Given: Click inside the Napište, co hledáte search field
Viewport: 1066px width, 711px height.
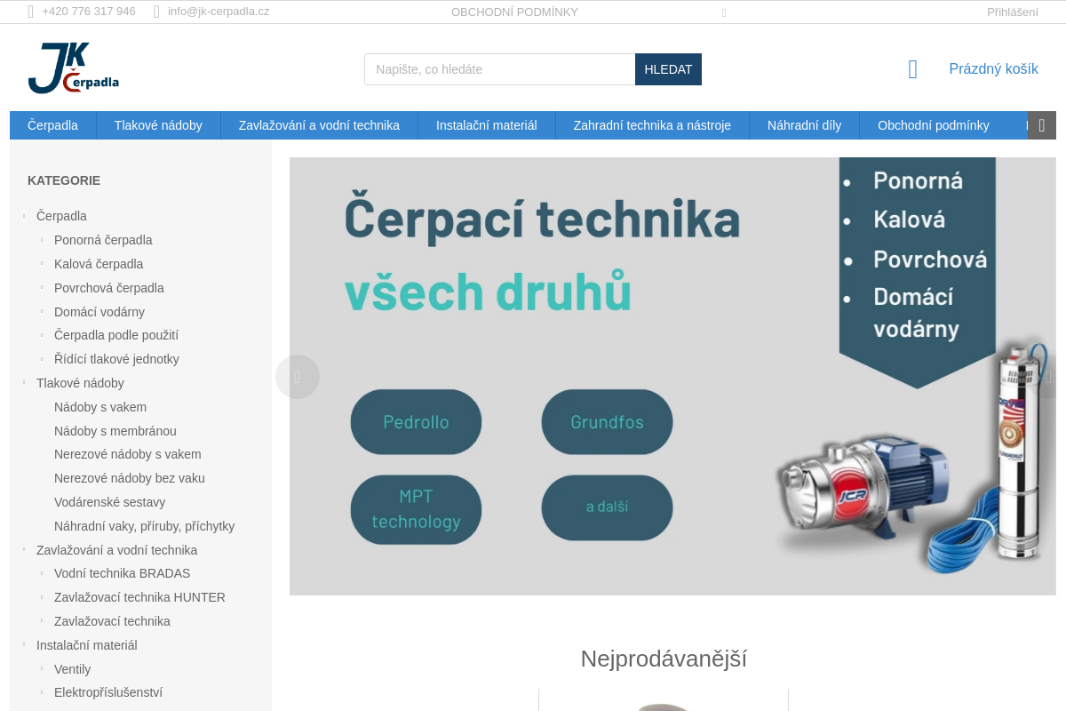Looking at the screenshot, I should (x=497, y=68).
